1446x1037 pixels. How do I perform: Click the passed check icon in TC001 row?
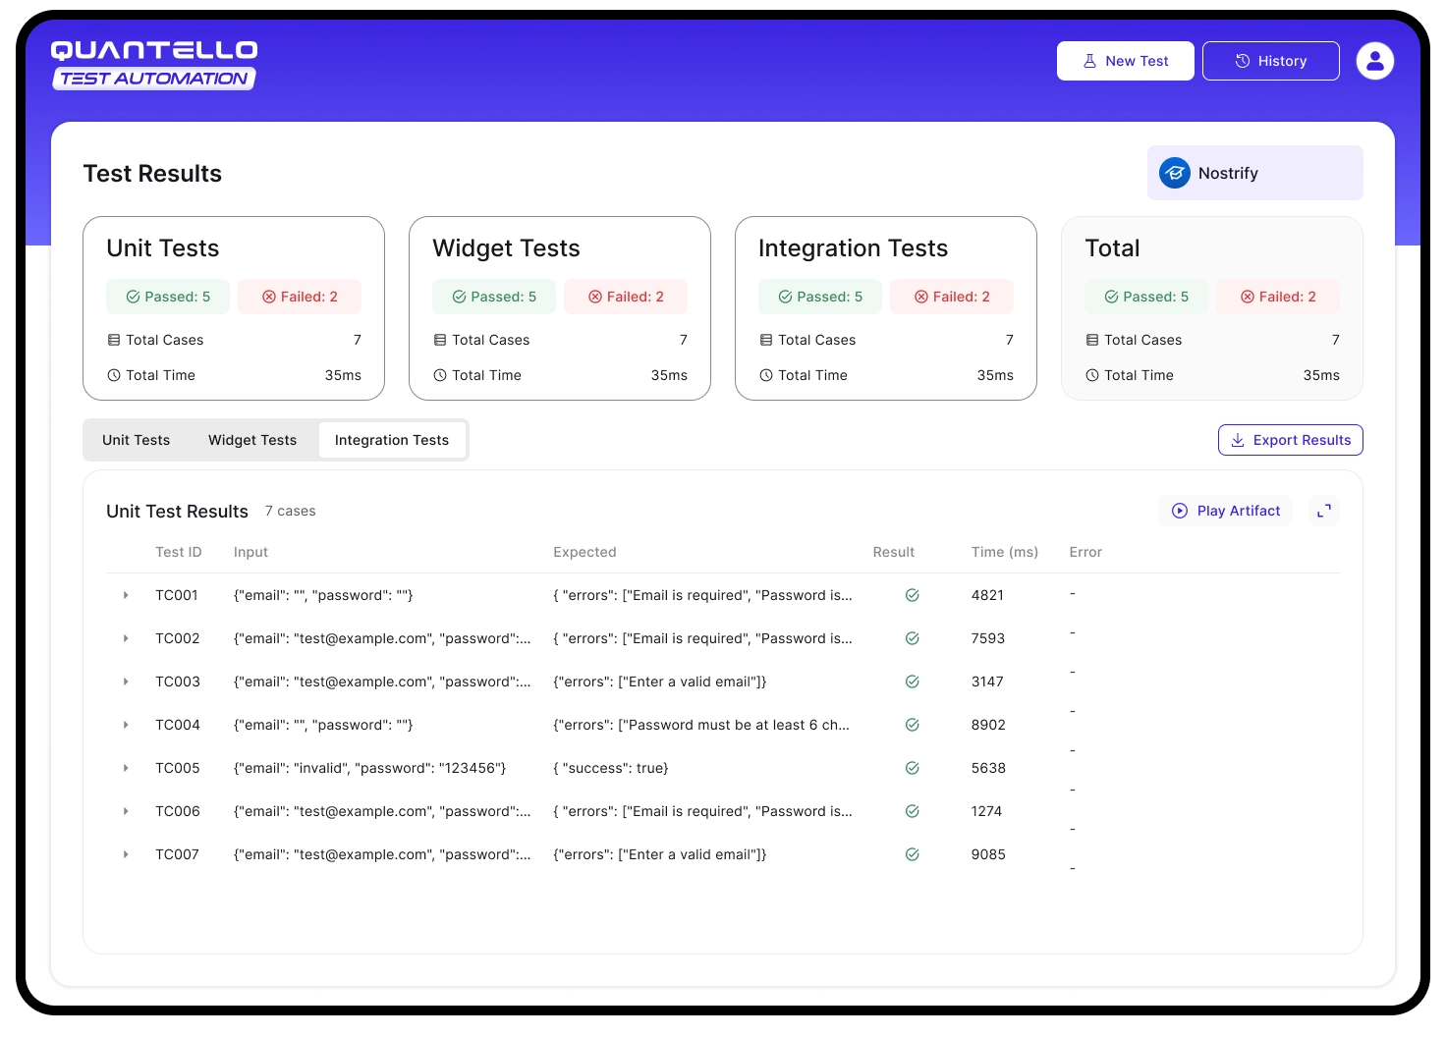[x=912, y=595]
